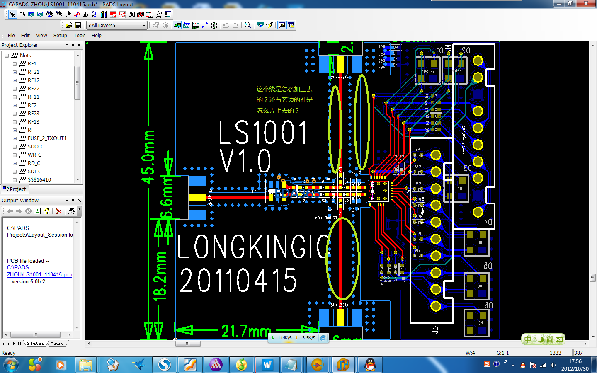Expand the FUSE_2_TXOUT1 net node
The image size is (597, 373).
pos(15,138)
